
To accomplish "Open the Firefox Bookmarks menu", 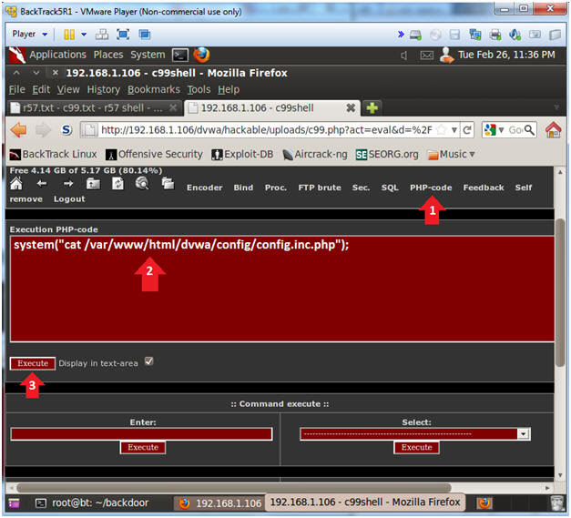I will click(x=153, y=89).
